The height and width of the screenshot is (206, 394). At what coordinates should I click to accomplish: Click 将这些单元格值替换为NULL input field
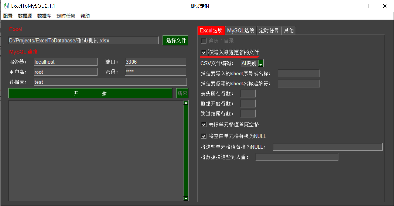point(328,147)
